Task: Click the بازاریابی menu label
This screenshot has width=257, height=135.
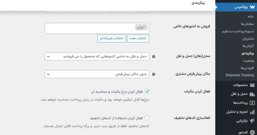Action: pos(242,121)
